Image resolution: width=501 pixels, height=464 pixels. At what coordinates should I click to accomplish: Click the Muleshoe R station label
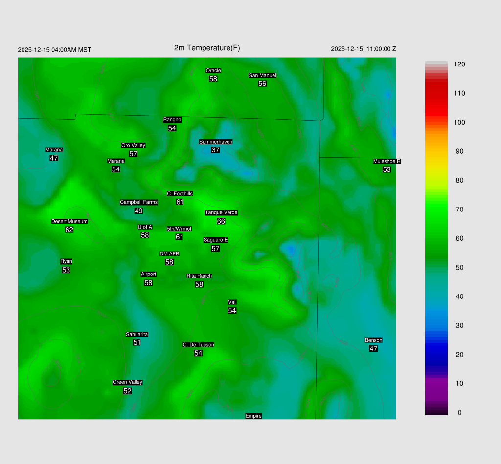(387, 161)
